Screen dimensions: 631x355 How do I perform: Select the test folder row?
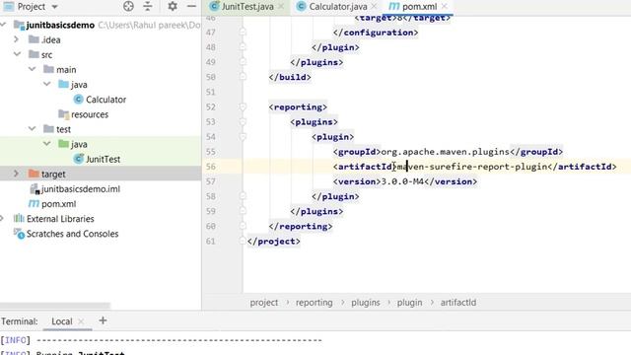(101, 129)
